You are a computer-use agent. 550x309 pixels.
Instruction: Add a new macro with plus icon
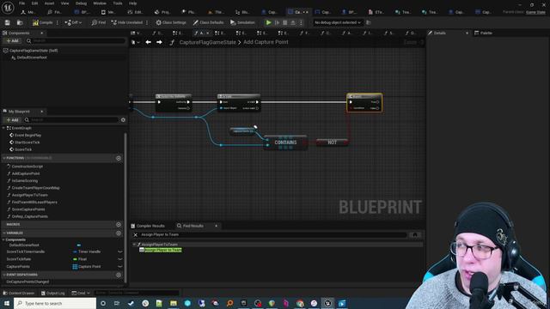(x=119, y=225)
